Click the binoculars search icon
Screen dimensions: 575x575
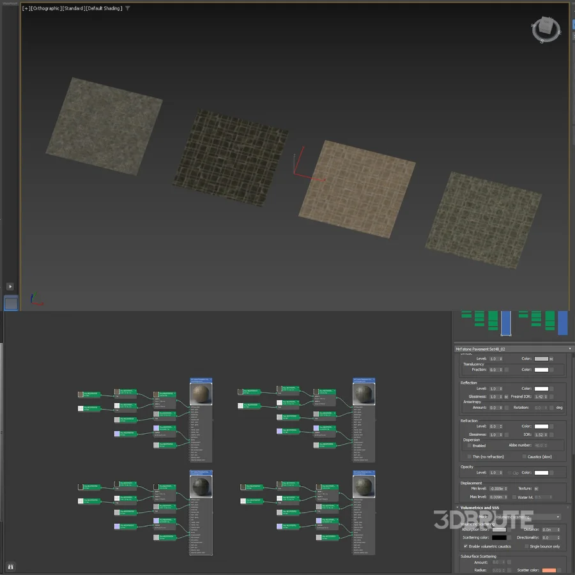[11, 567]
